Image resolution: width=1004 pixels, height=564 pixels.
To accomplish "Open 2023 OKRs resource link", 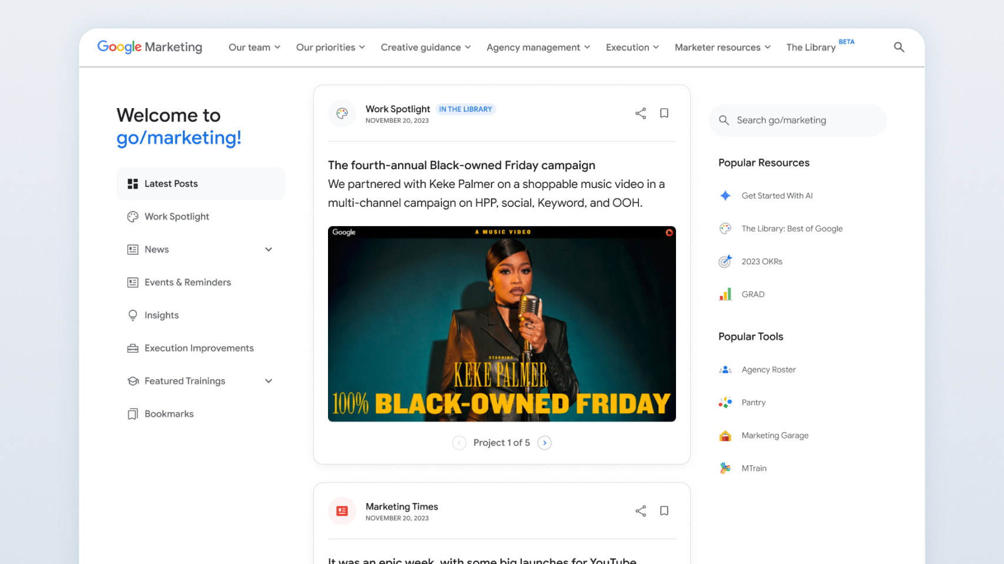I will pyautogui.click(x=762, y=261).
